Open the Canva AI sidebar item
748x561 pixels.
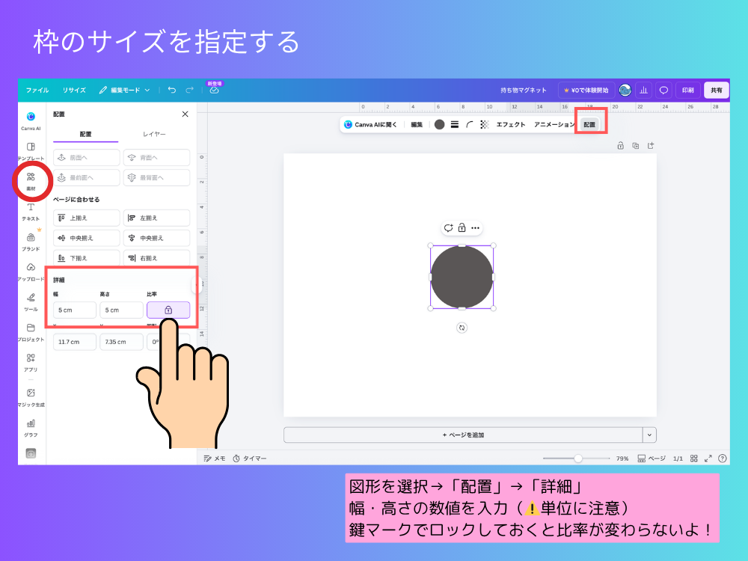31,120
